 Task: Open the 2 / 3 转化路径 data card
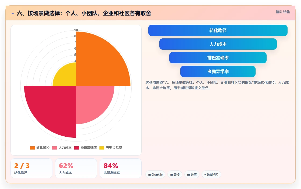click(x=31, y=168)
